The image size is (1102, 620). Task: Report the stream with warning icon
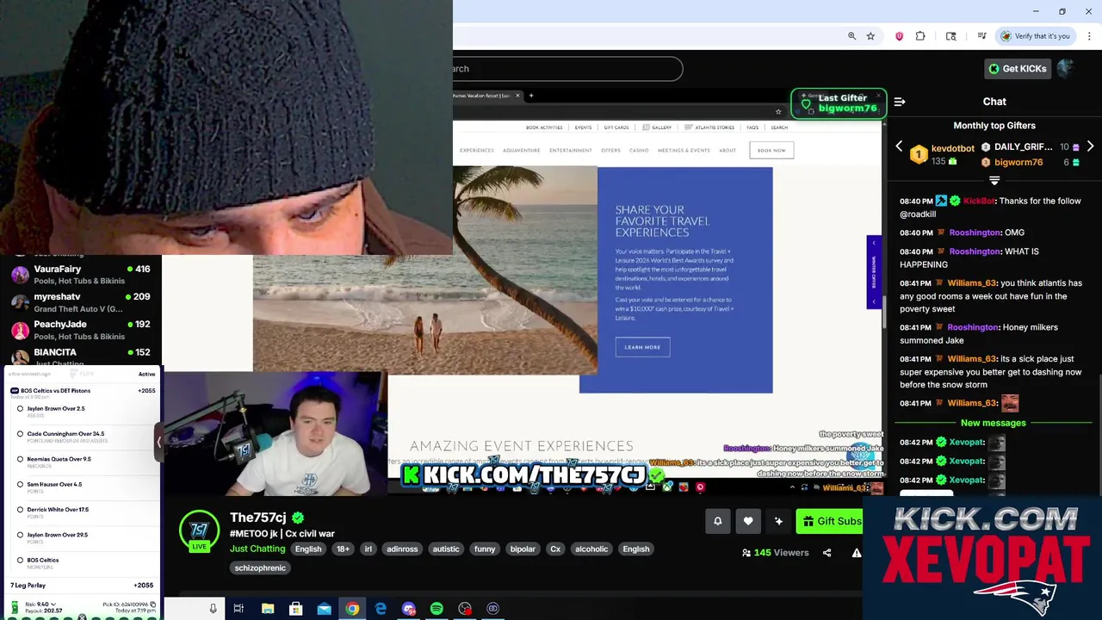point(857,553)
